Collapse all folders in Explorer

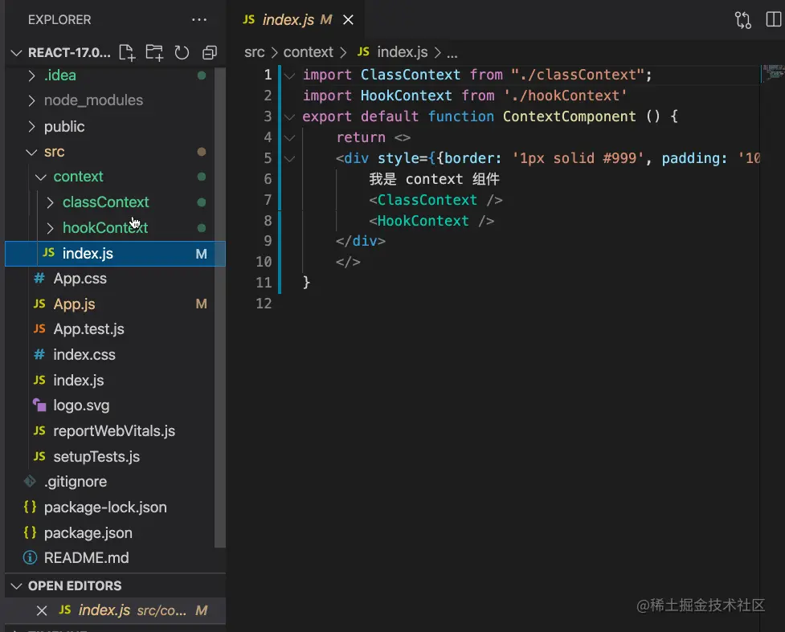pos(209,52)
